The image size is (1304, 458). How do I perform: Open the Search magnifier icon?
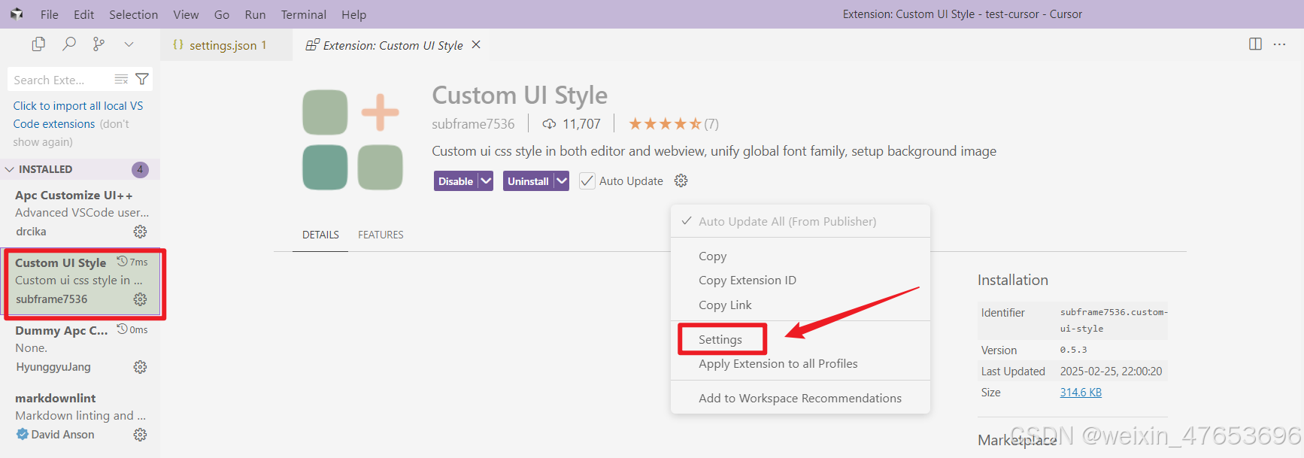69,44
